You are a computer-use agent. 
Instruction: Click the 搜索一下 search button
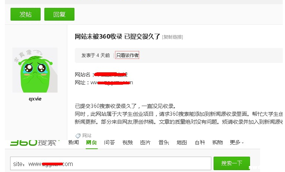click(x=232, y=163)
